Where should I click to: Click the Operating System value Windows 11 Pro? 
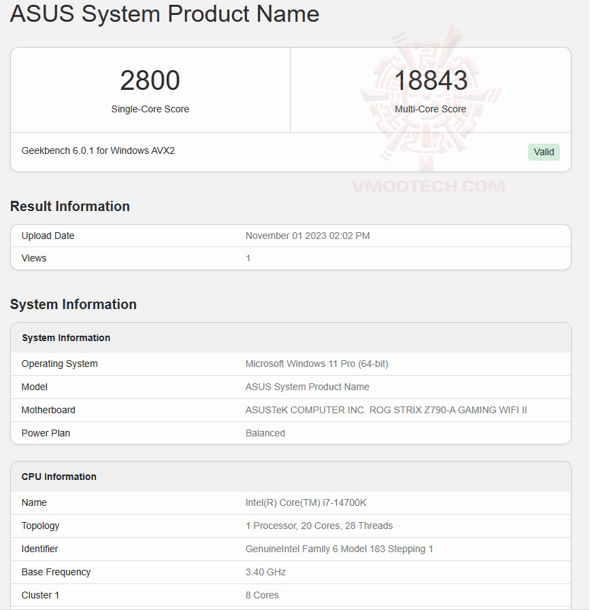point(316,364)
